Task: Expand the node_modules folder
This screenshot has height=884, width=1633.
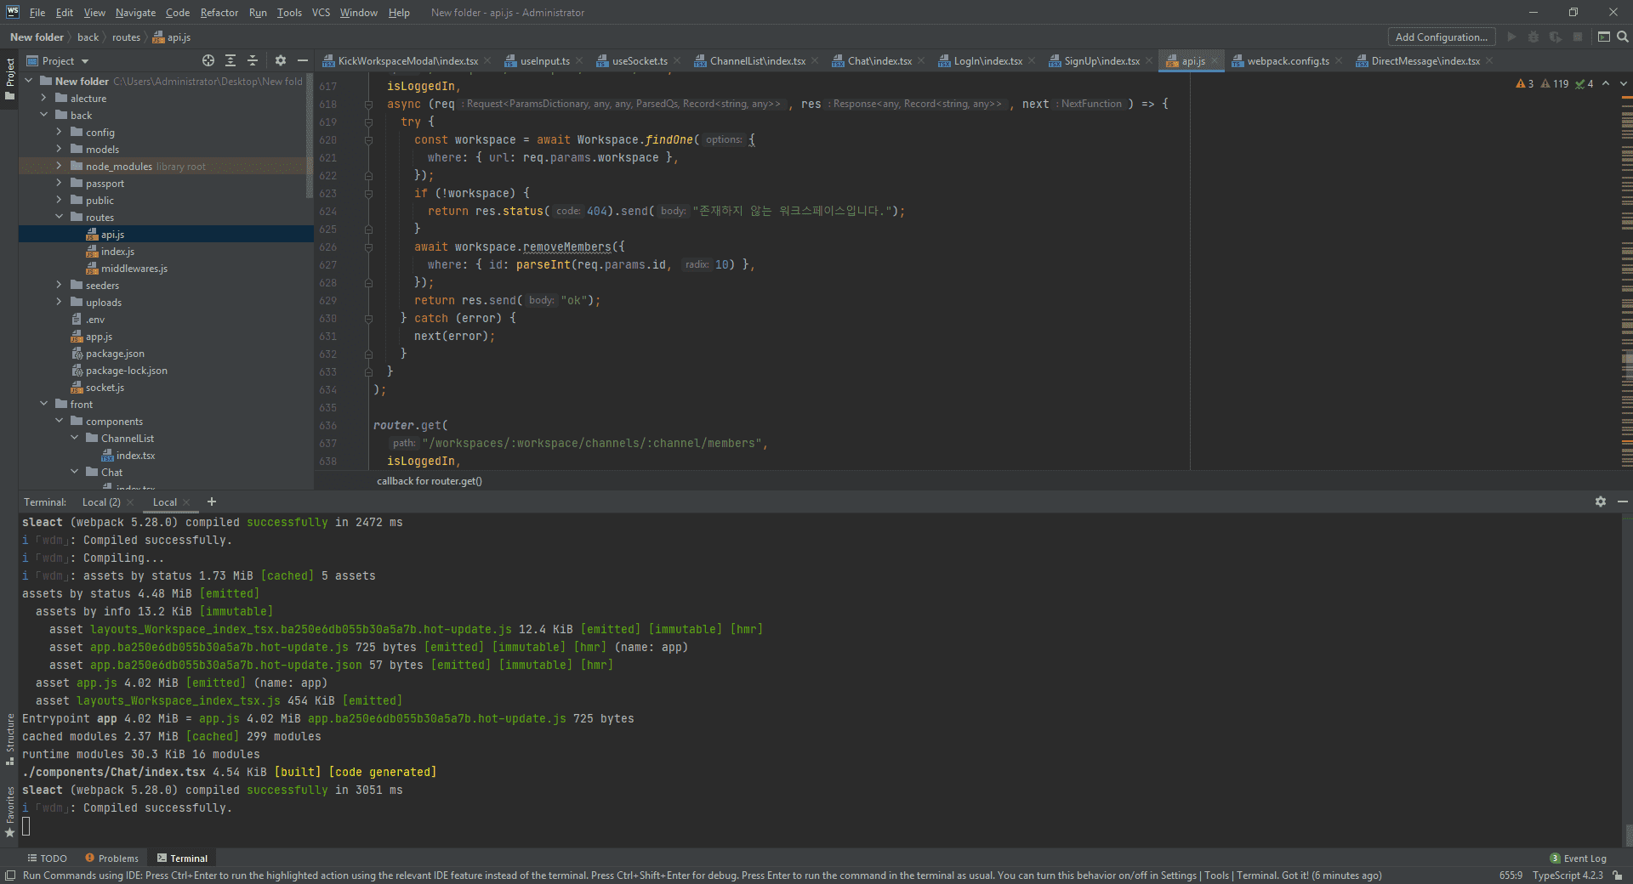Action: tap(59, 167)
